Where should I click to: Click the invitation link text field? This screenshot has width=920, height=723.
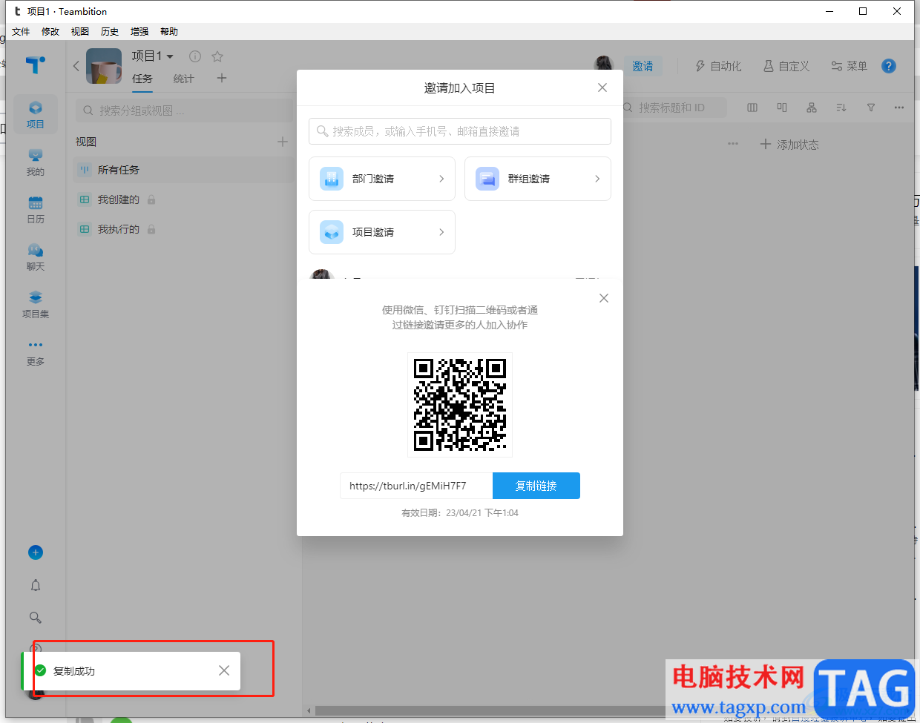(x=416, y=486)
